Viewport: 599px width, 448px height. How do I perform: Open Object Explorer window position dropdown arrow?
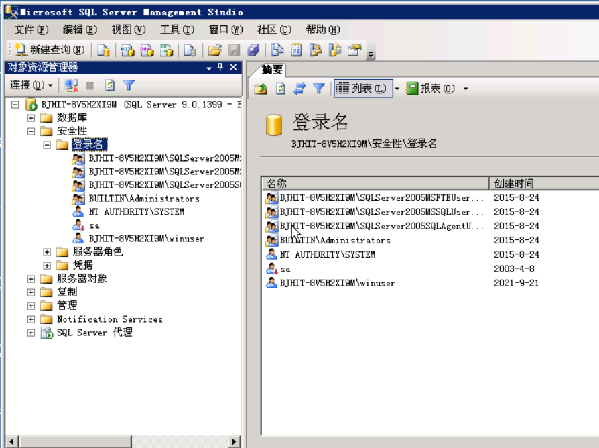209,68
